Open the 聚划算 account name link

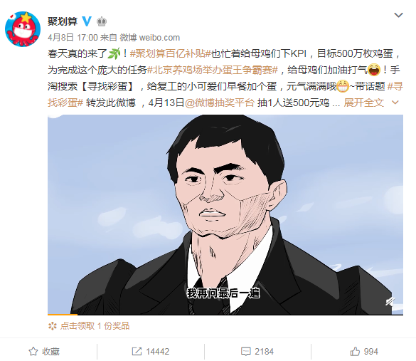coord(63,21)
